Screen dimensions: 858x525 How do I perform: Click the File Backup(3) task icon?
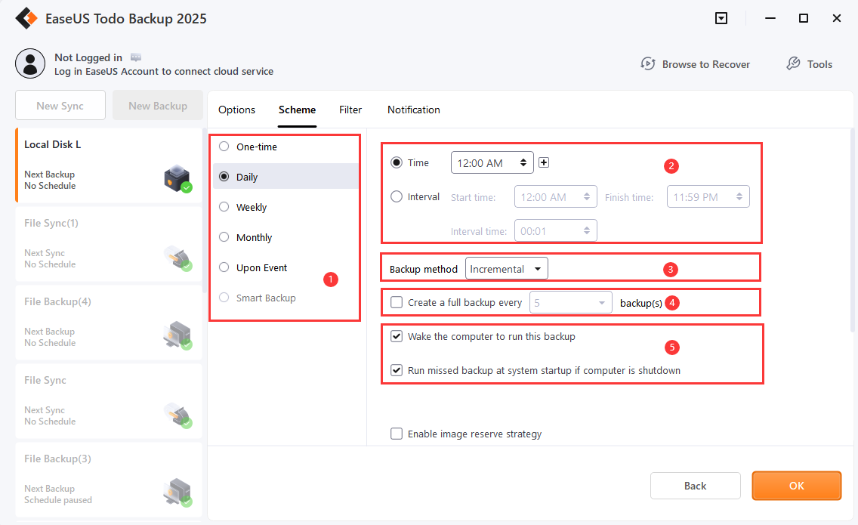point(177,493)
